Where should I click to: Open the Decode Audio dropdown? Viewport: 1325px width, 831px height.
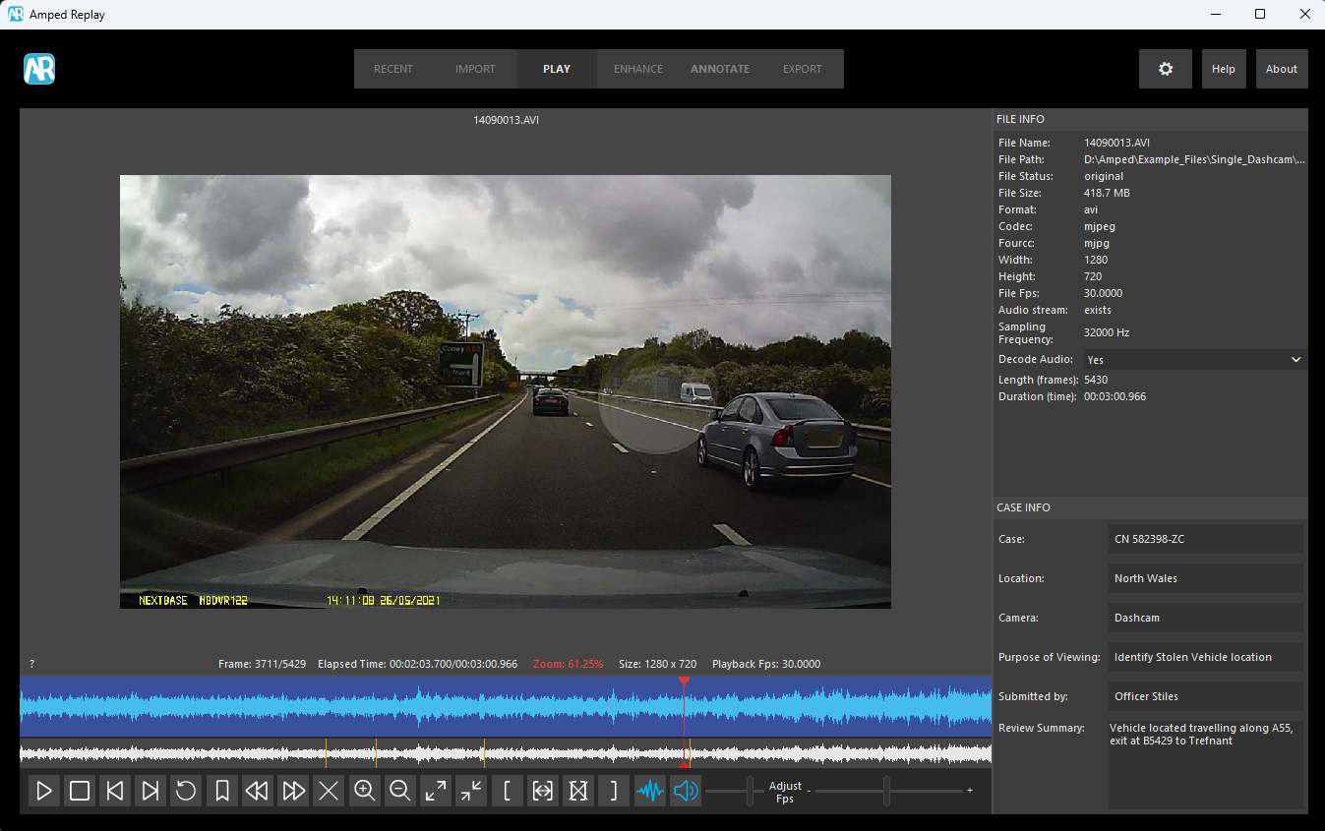coord(1195,360)
